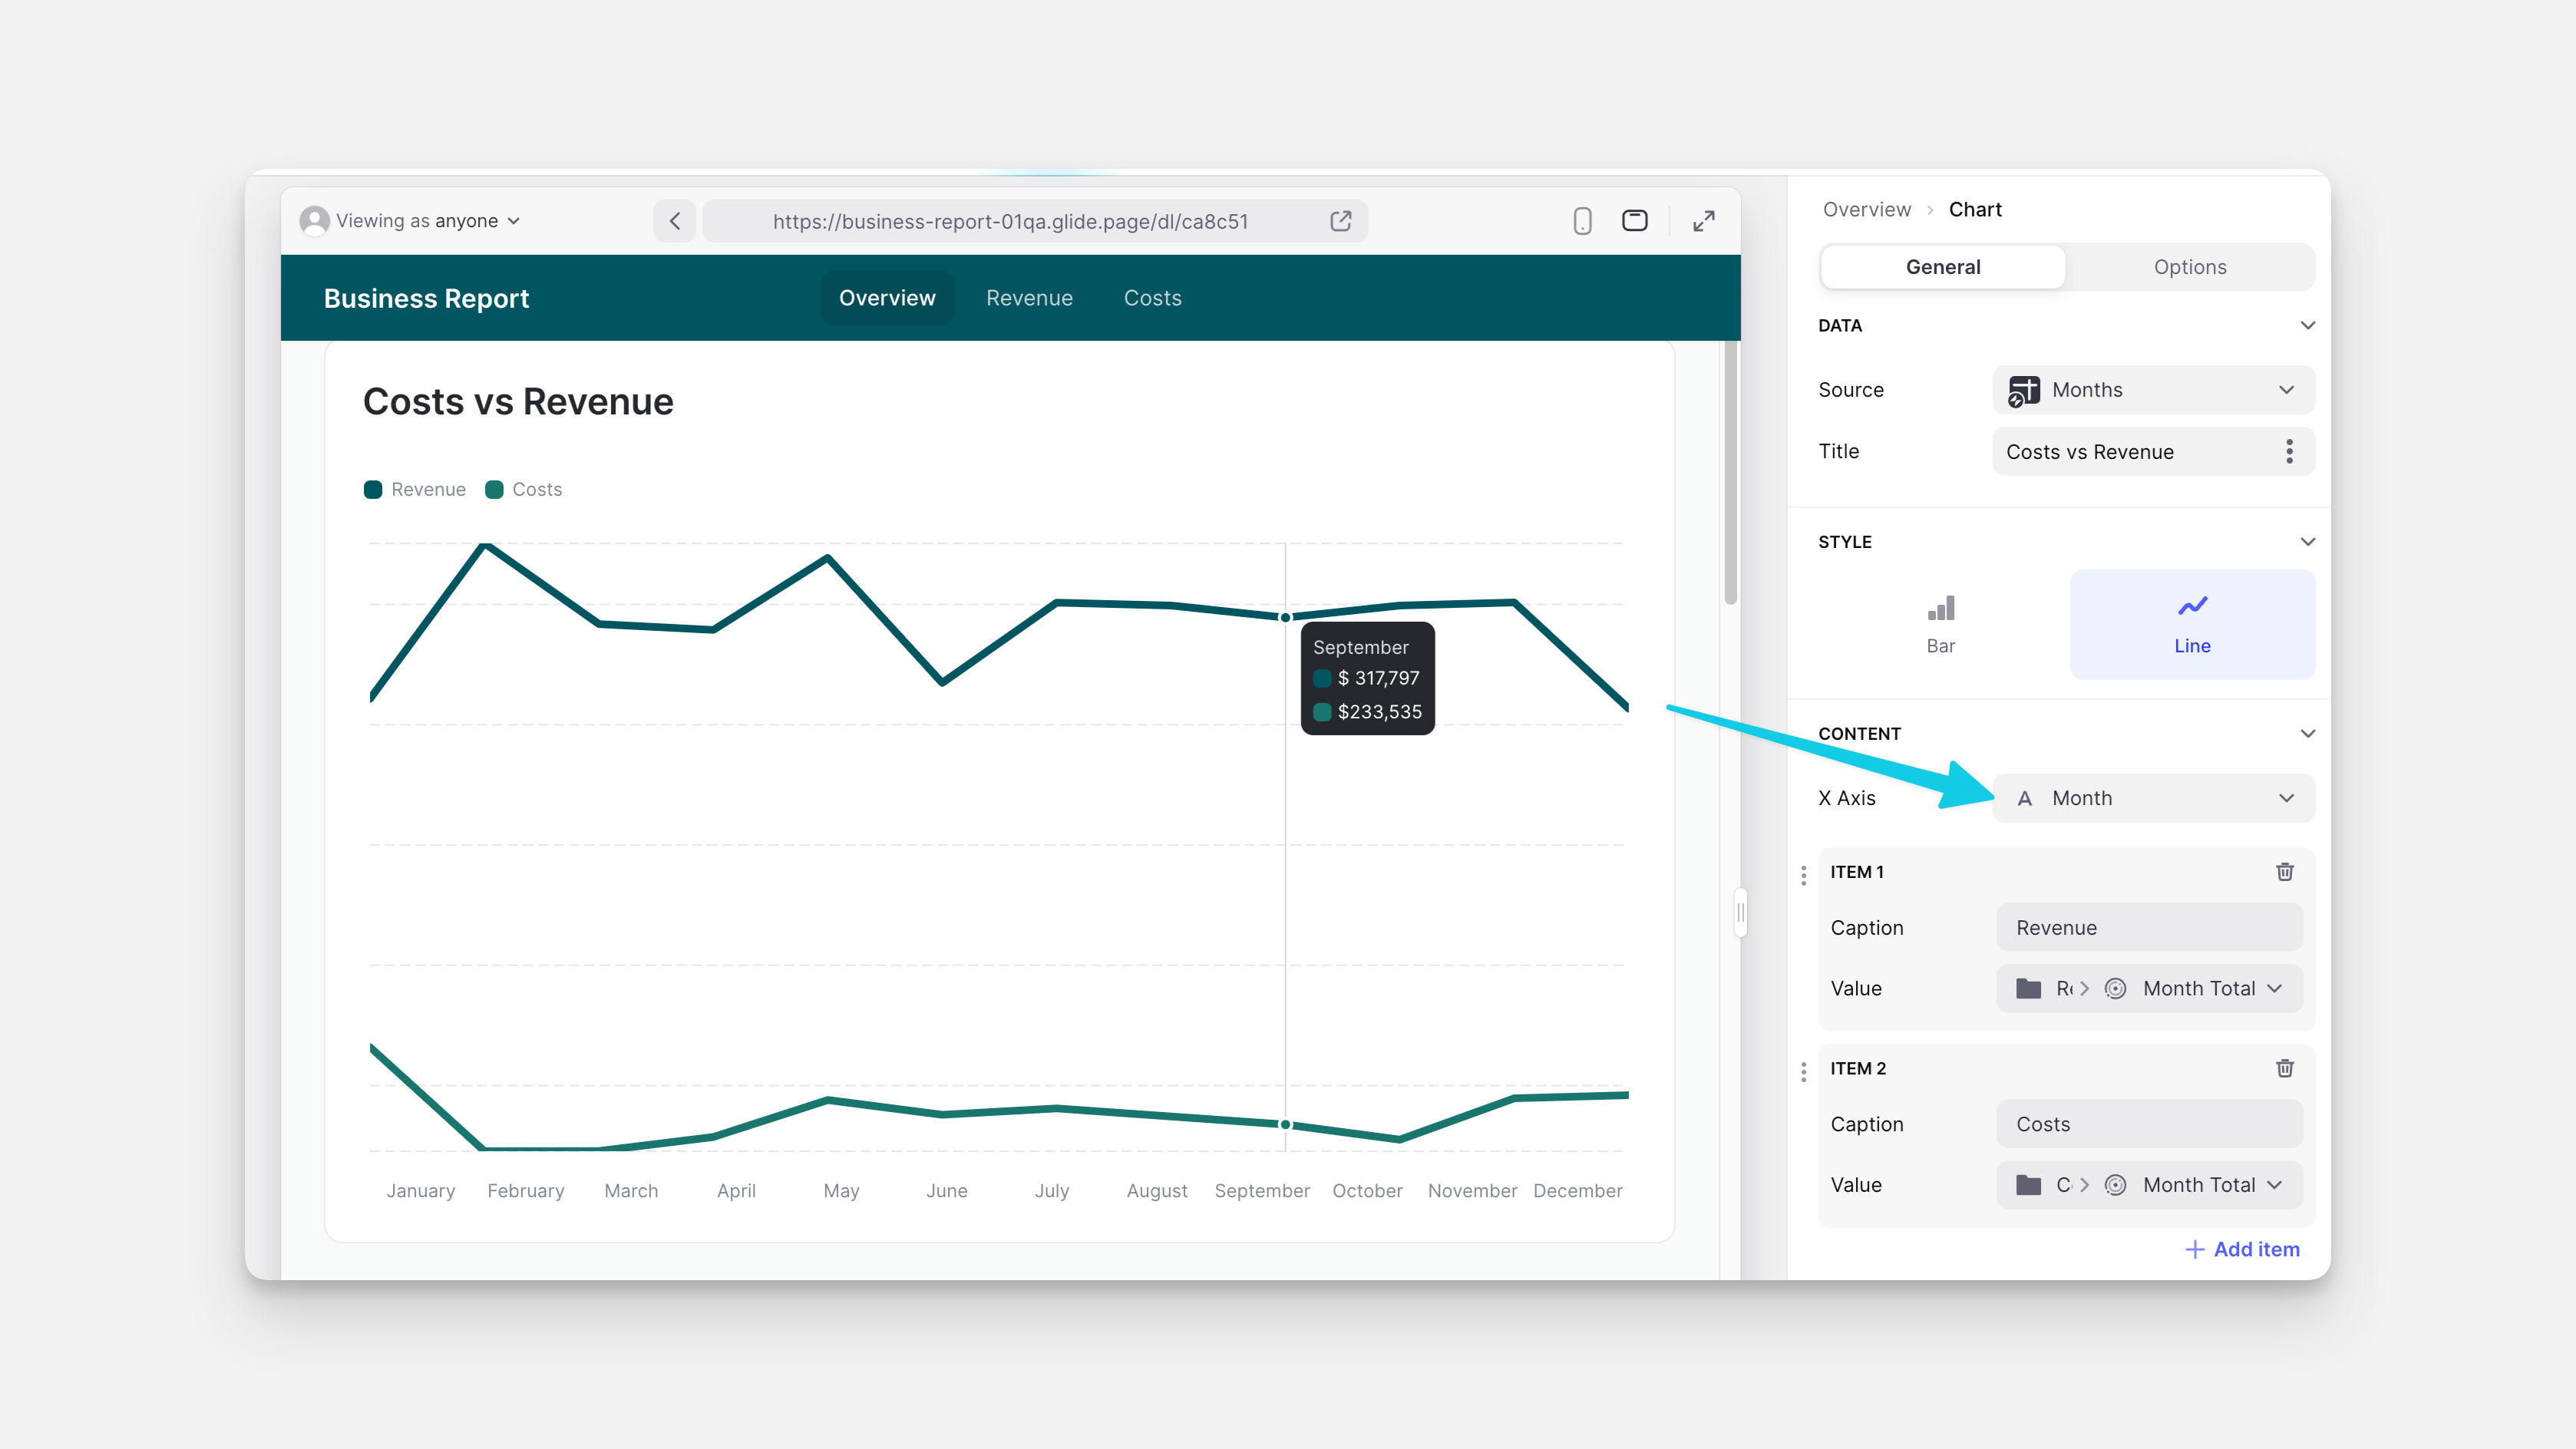Viewport: 2576px width, 1449px height.
Task: Click the fullscreen expand arrows icon
Action: (x=1704, y=221)
